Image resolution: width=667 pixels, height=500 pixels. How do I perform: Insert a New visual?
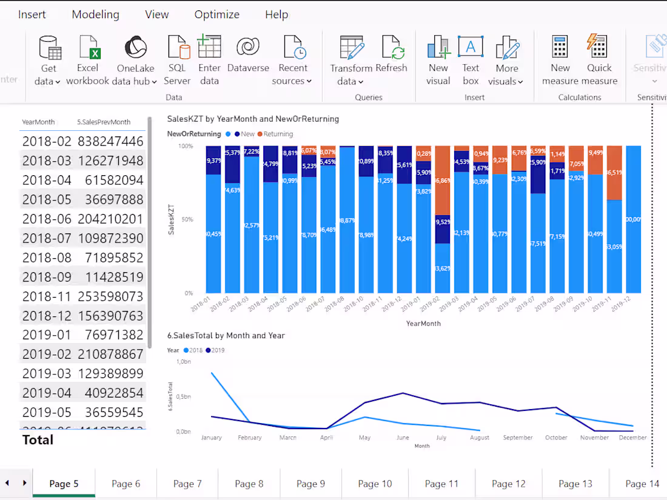(x=438, y=48)
